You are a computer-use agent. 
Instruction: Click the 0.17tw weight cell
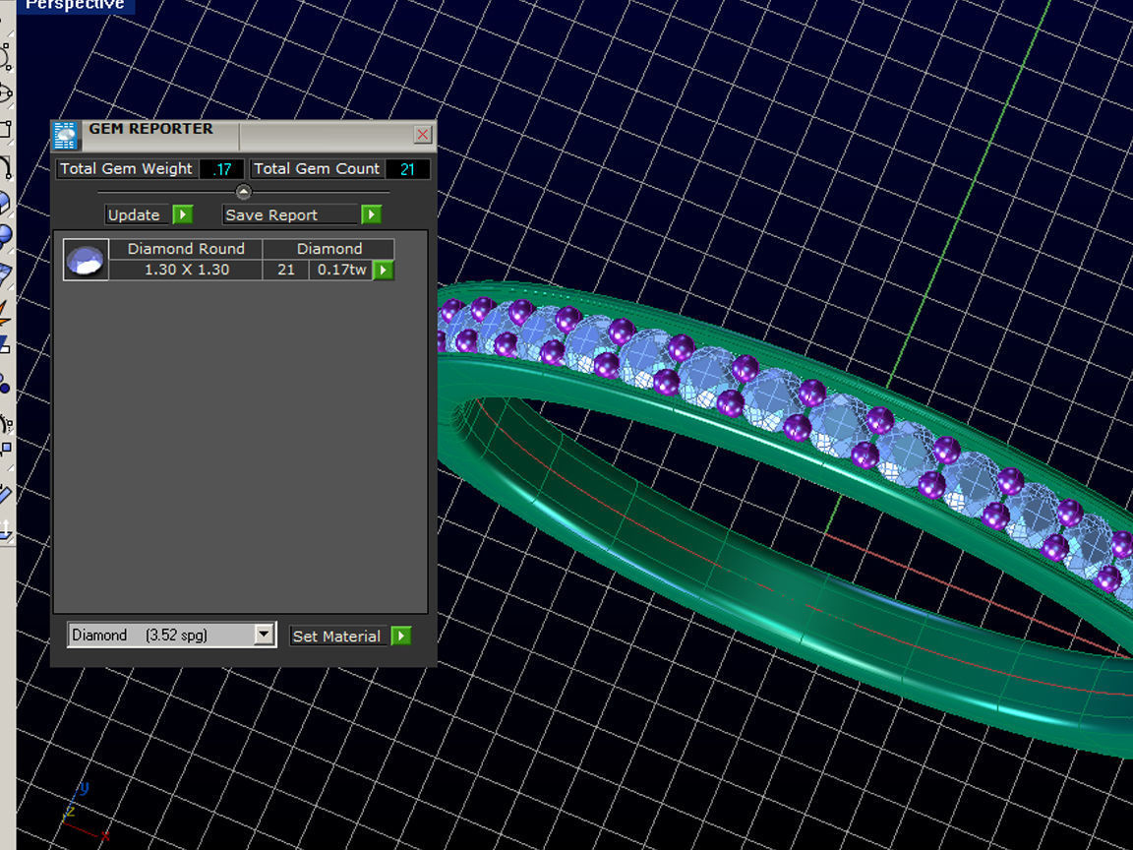point(342,270)
